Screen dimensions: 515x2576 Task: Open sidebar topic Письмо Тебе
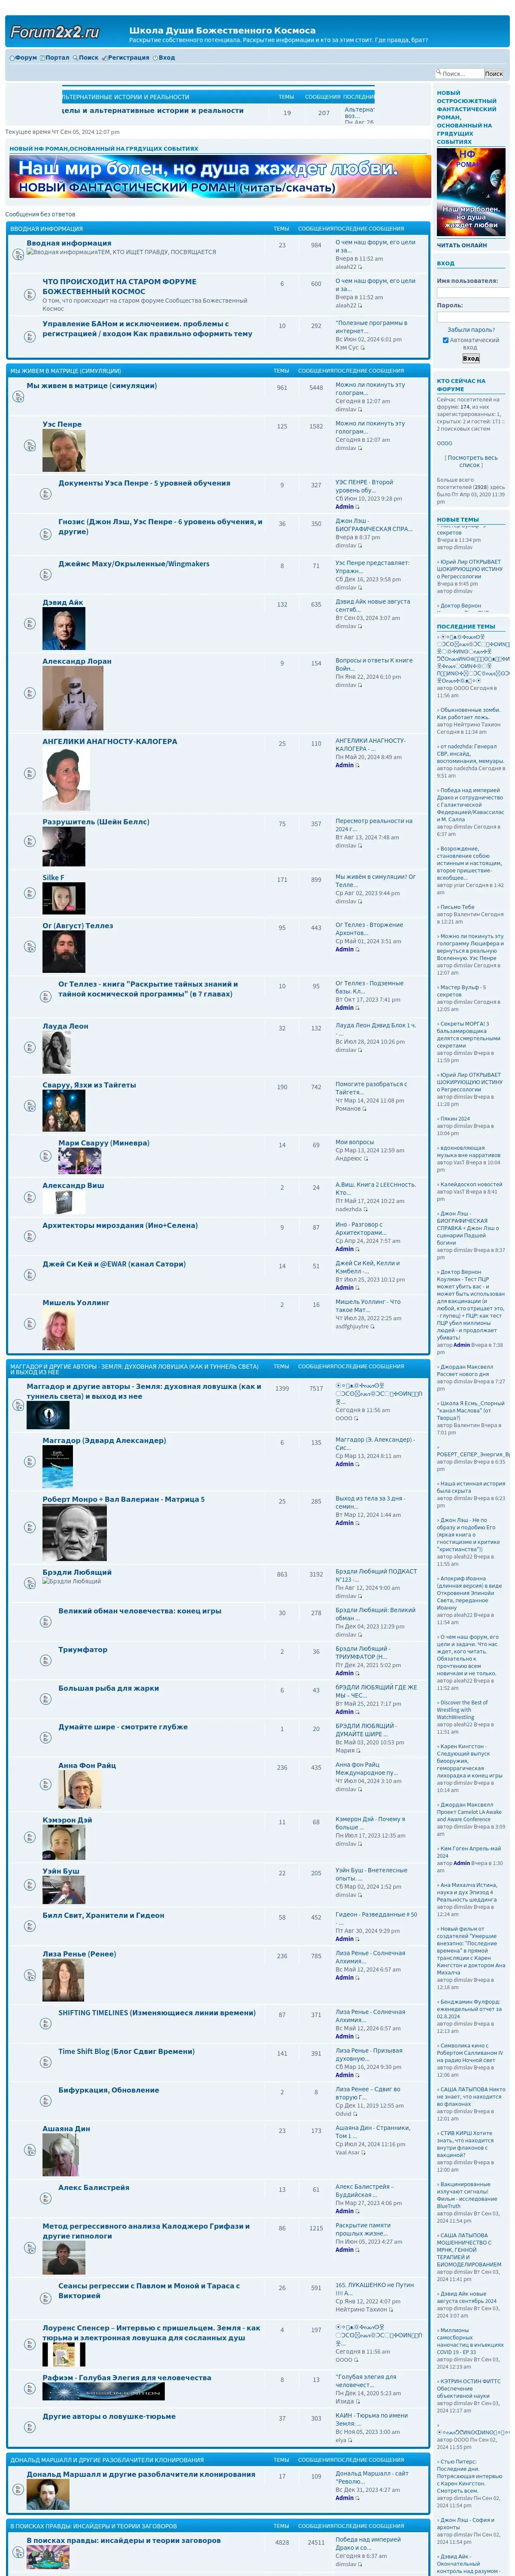[458, 907]
